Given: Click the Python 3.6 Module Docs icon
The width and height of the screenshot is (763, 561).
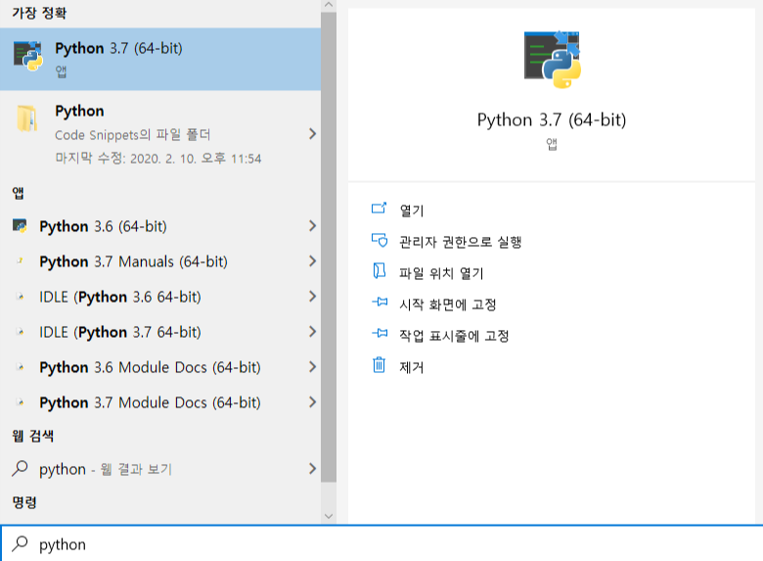Looking at the screenshot, I should point(20,367).
